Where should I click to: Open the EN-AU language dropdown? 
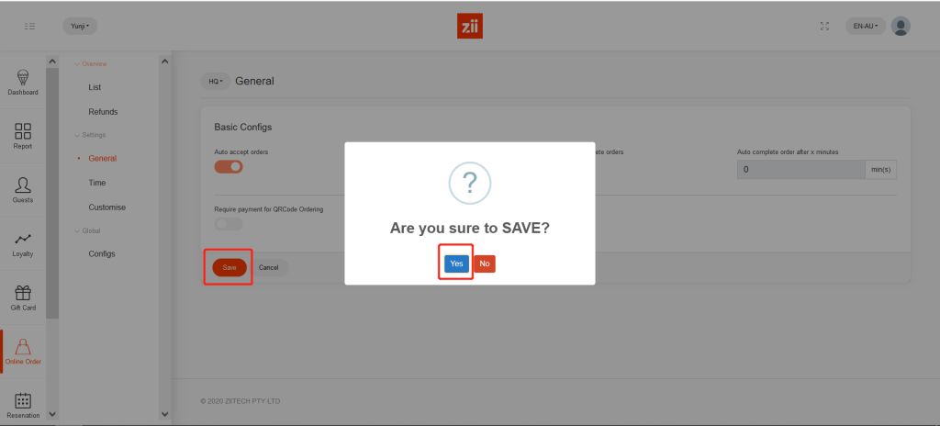click(865, 27)
